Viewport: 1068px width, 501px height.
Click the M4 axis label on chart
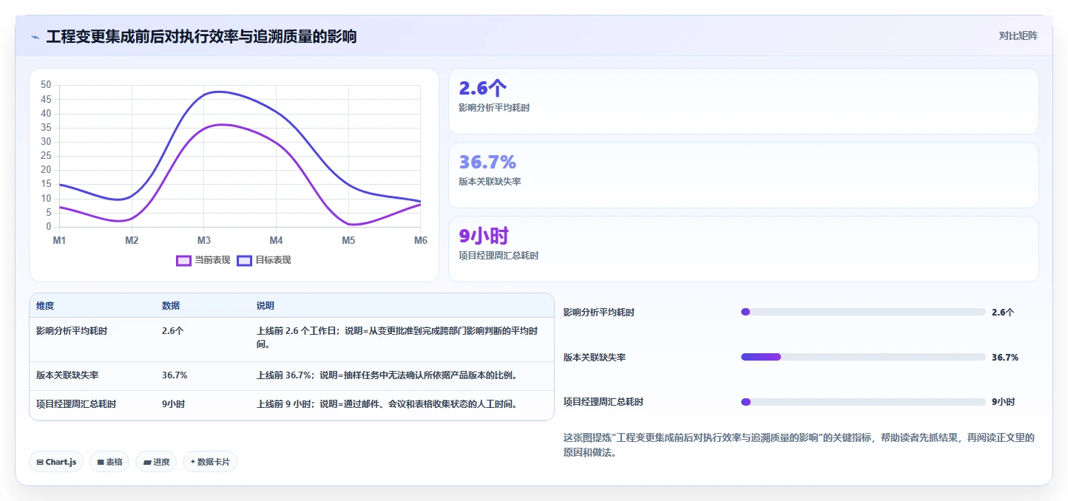coord(276,240)
